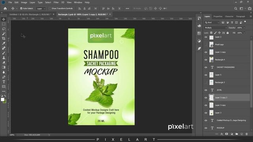
Task: Add a layer mask icon
Action: pyautogui.click(x=227, y=134)
